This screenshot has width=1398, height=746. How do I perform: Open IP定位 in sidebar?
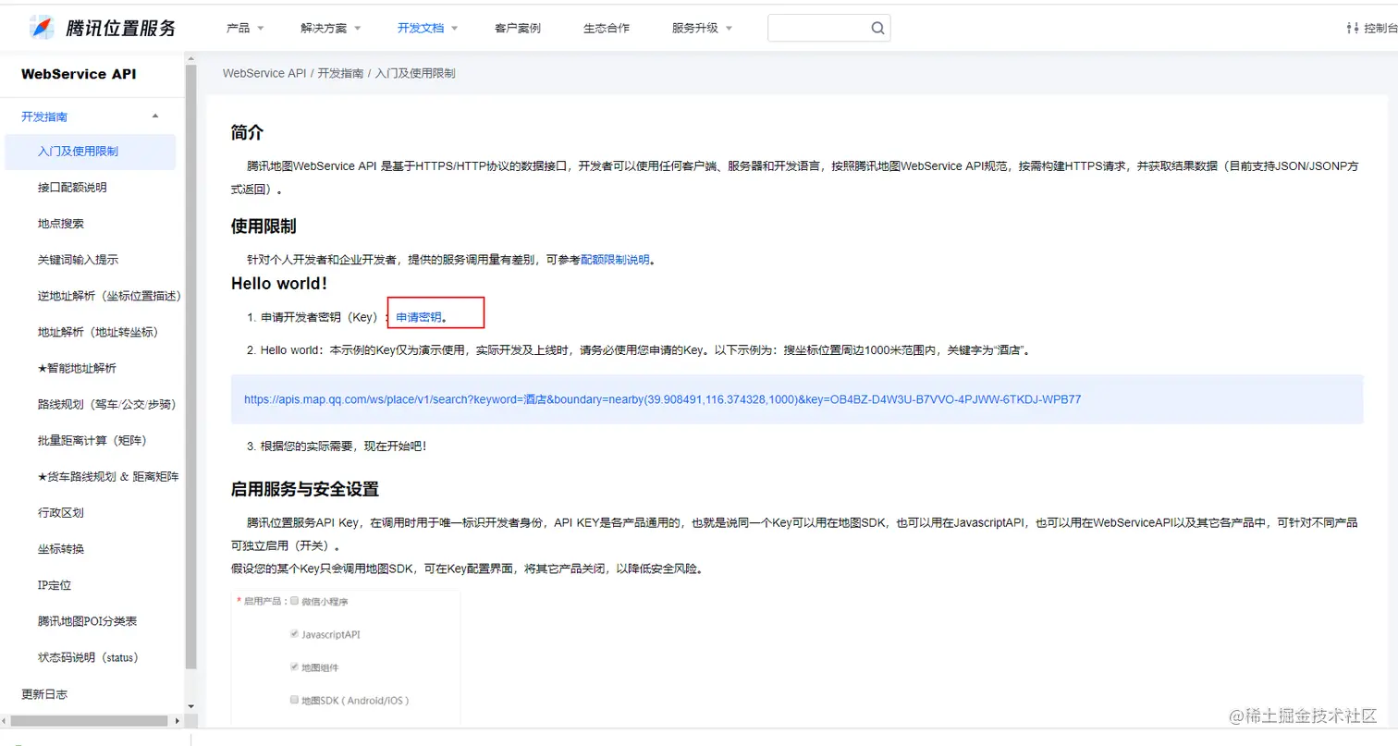coord(55,585)
